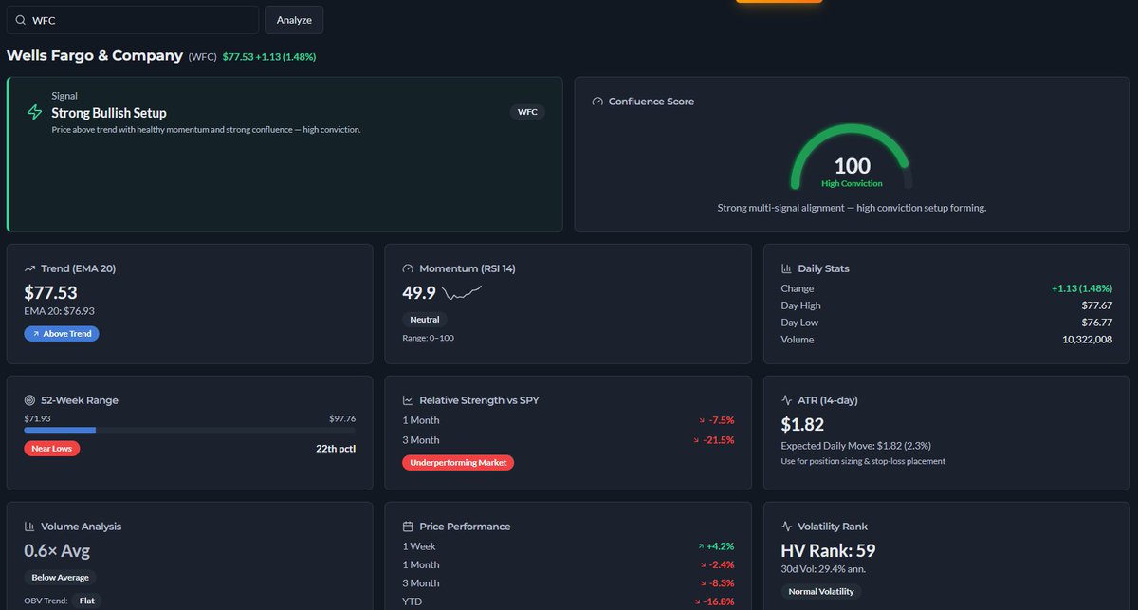Click the Underperforming Market badge
Image resolution: width=1138 pixels, height=610 pixels.
point(458,463)
